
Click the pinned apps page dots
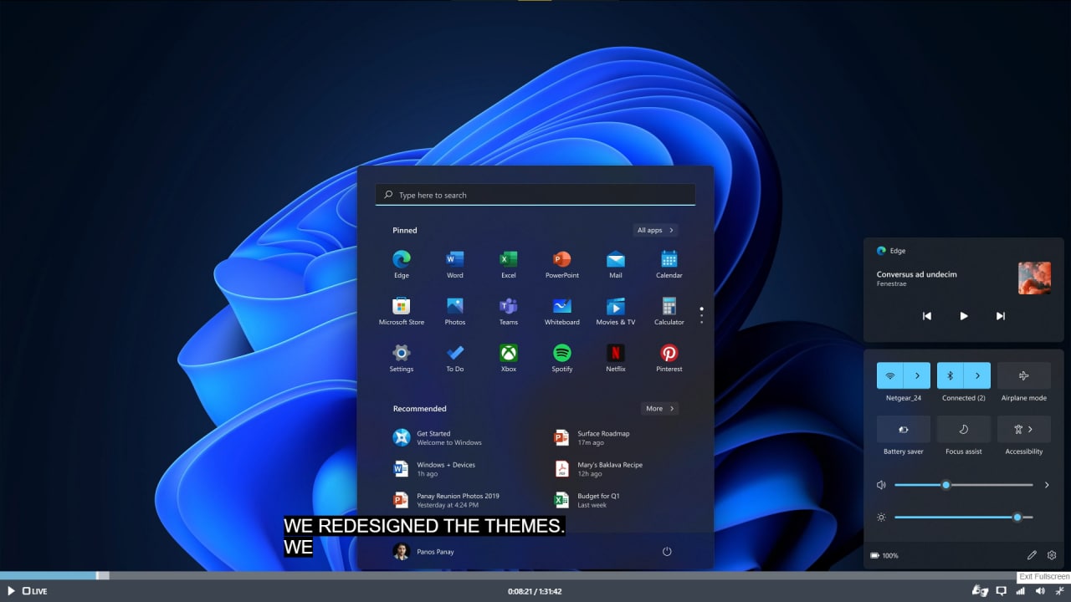[701, 315]
